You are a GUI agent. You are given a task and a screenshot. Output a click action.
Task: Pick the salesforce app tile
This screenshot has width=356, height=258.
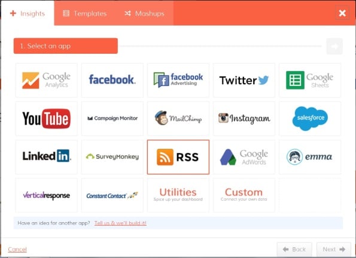[x=310, y=119]
